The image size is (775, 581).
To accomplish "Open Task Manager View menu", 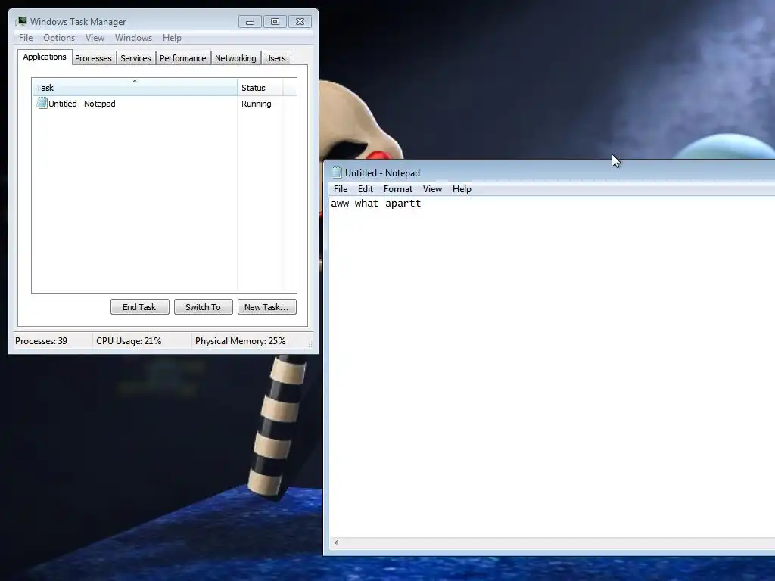I will [x=95, y=38].
